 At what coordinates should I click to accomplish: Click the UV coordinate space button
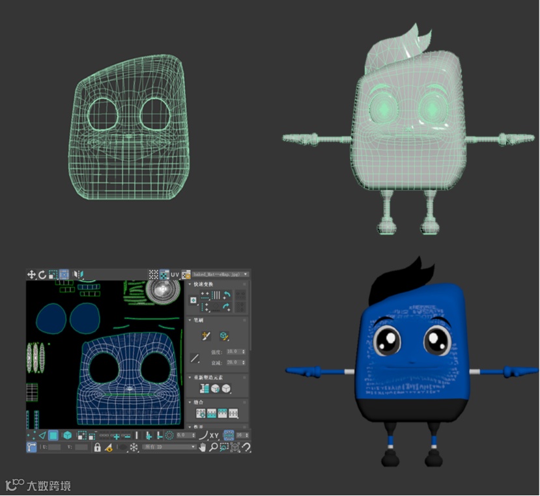pyautogui.click(x=175, y=275)
